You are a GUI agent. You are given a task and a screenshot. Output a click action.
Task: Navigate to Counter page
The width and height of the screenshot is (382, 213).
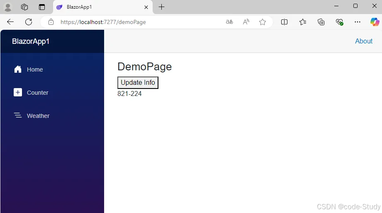coord(37,93)
